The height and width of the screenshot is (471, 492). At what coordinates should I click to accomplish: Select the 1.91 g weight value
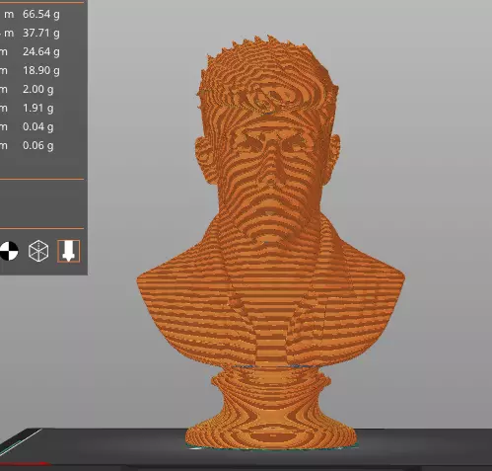[x=38, y=109]
